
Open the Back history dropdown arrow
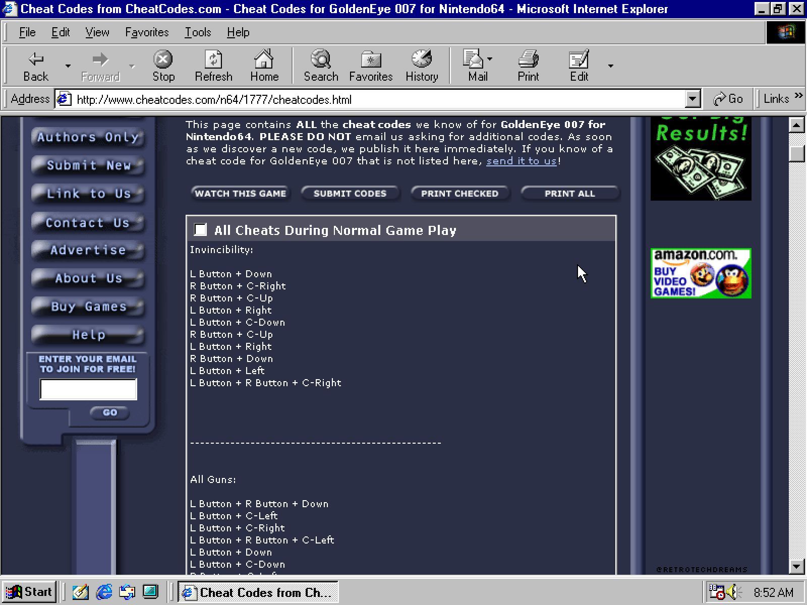68,66
